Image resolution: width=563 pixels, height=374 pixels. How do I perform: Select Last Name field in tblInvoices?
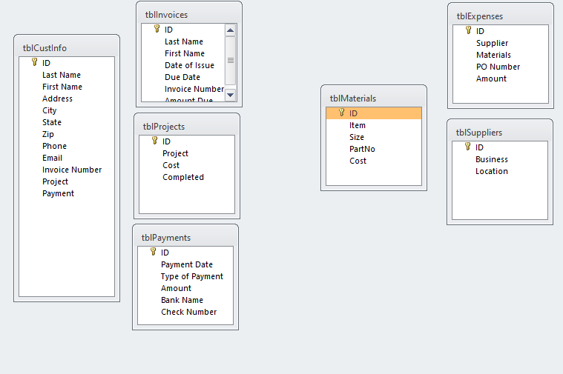[x=183, y=41]
